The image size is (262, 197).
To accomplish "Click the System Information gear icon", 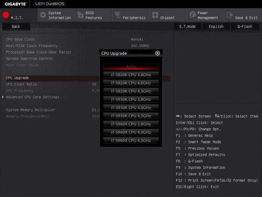I will click(x=43, y=15).
